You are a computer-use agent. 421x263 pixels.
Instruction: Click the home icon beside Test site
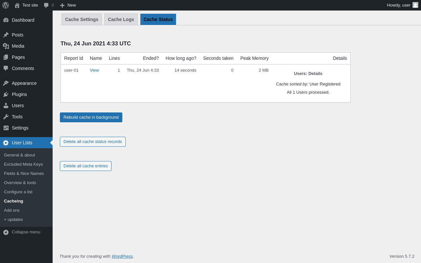pyautogui.click(x=17, y=5)
